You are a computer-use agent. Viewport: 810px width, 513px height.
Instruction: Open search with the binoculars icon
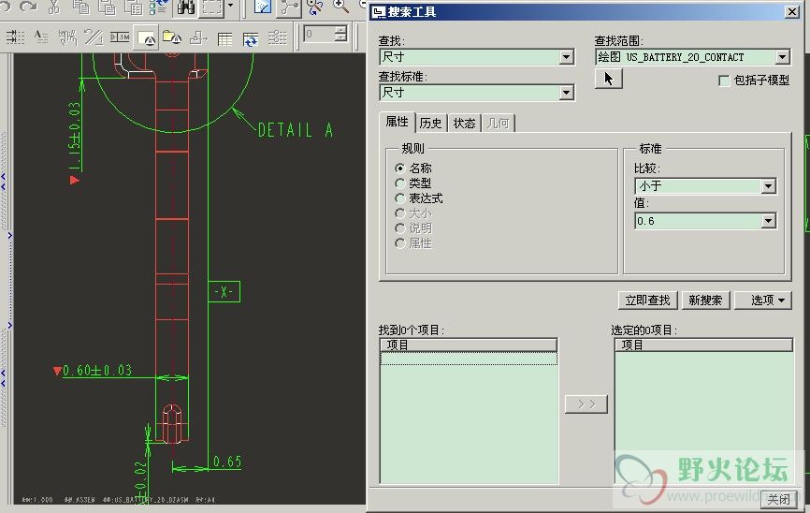point(185,7)
